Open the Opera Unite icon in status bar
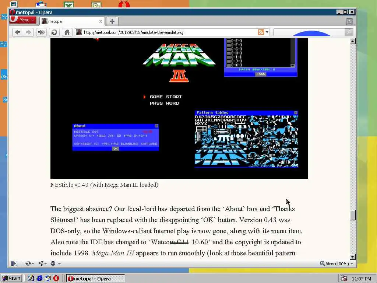This screenshot has height=283, width=377. 40,263
